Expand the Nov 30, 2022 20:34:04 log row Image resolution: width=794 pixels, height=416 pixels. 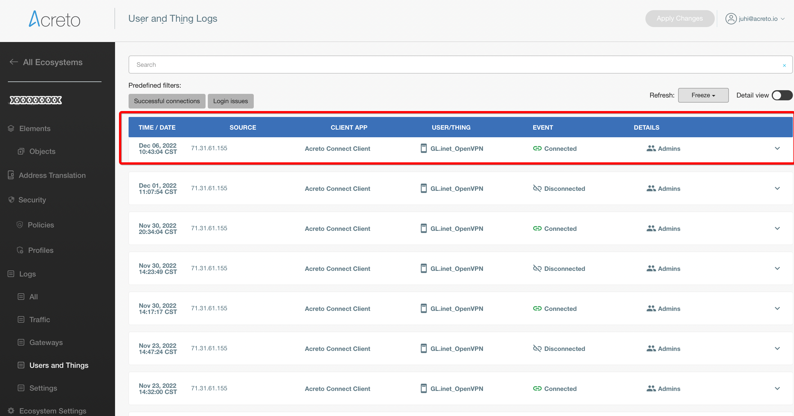[x=777, y=228]
